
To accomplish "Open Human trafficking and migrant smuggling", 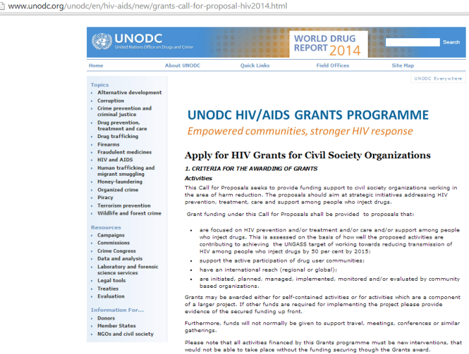I will click(126, 171).
